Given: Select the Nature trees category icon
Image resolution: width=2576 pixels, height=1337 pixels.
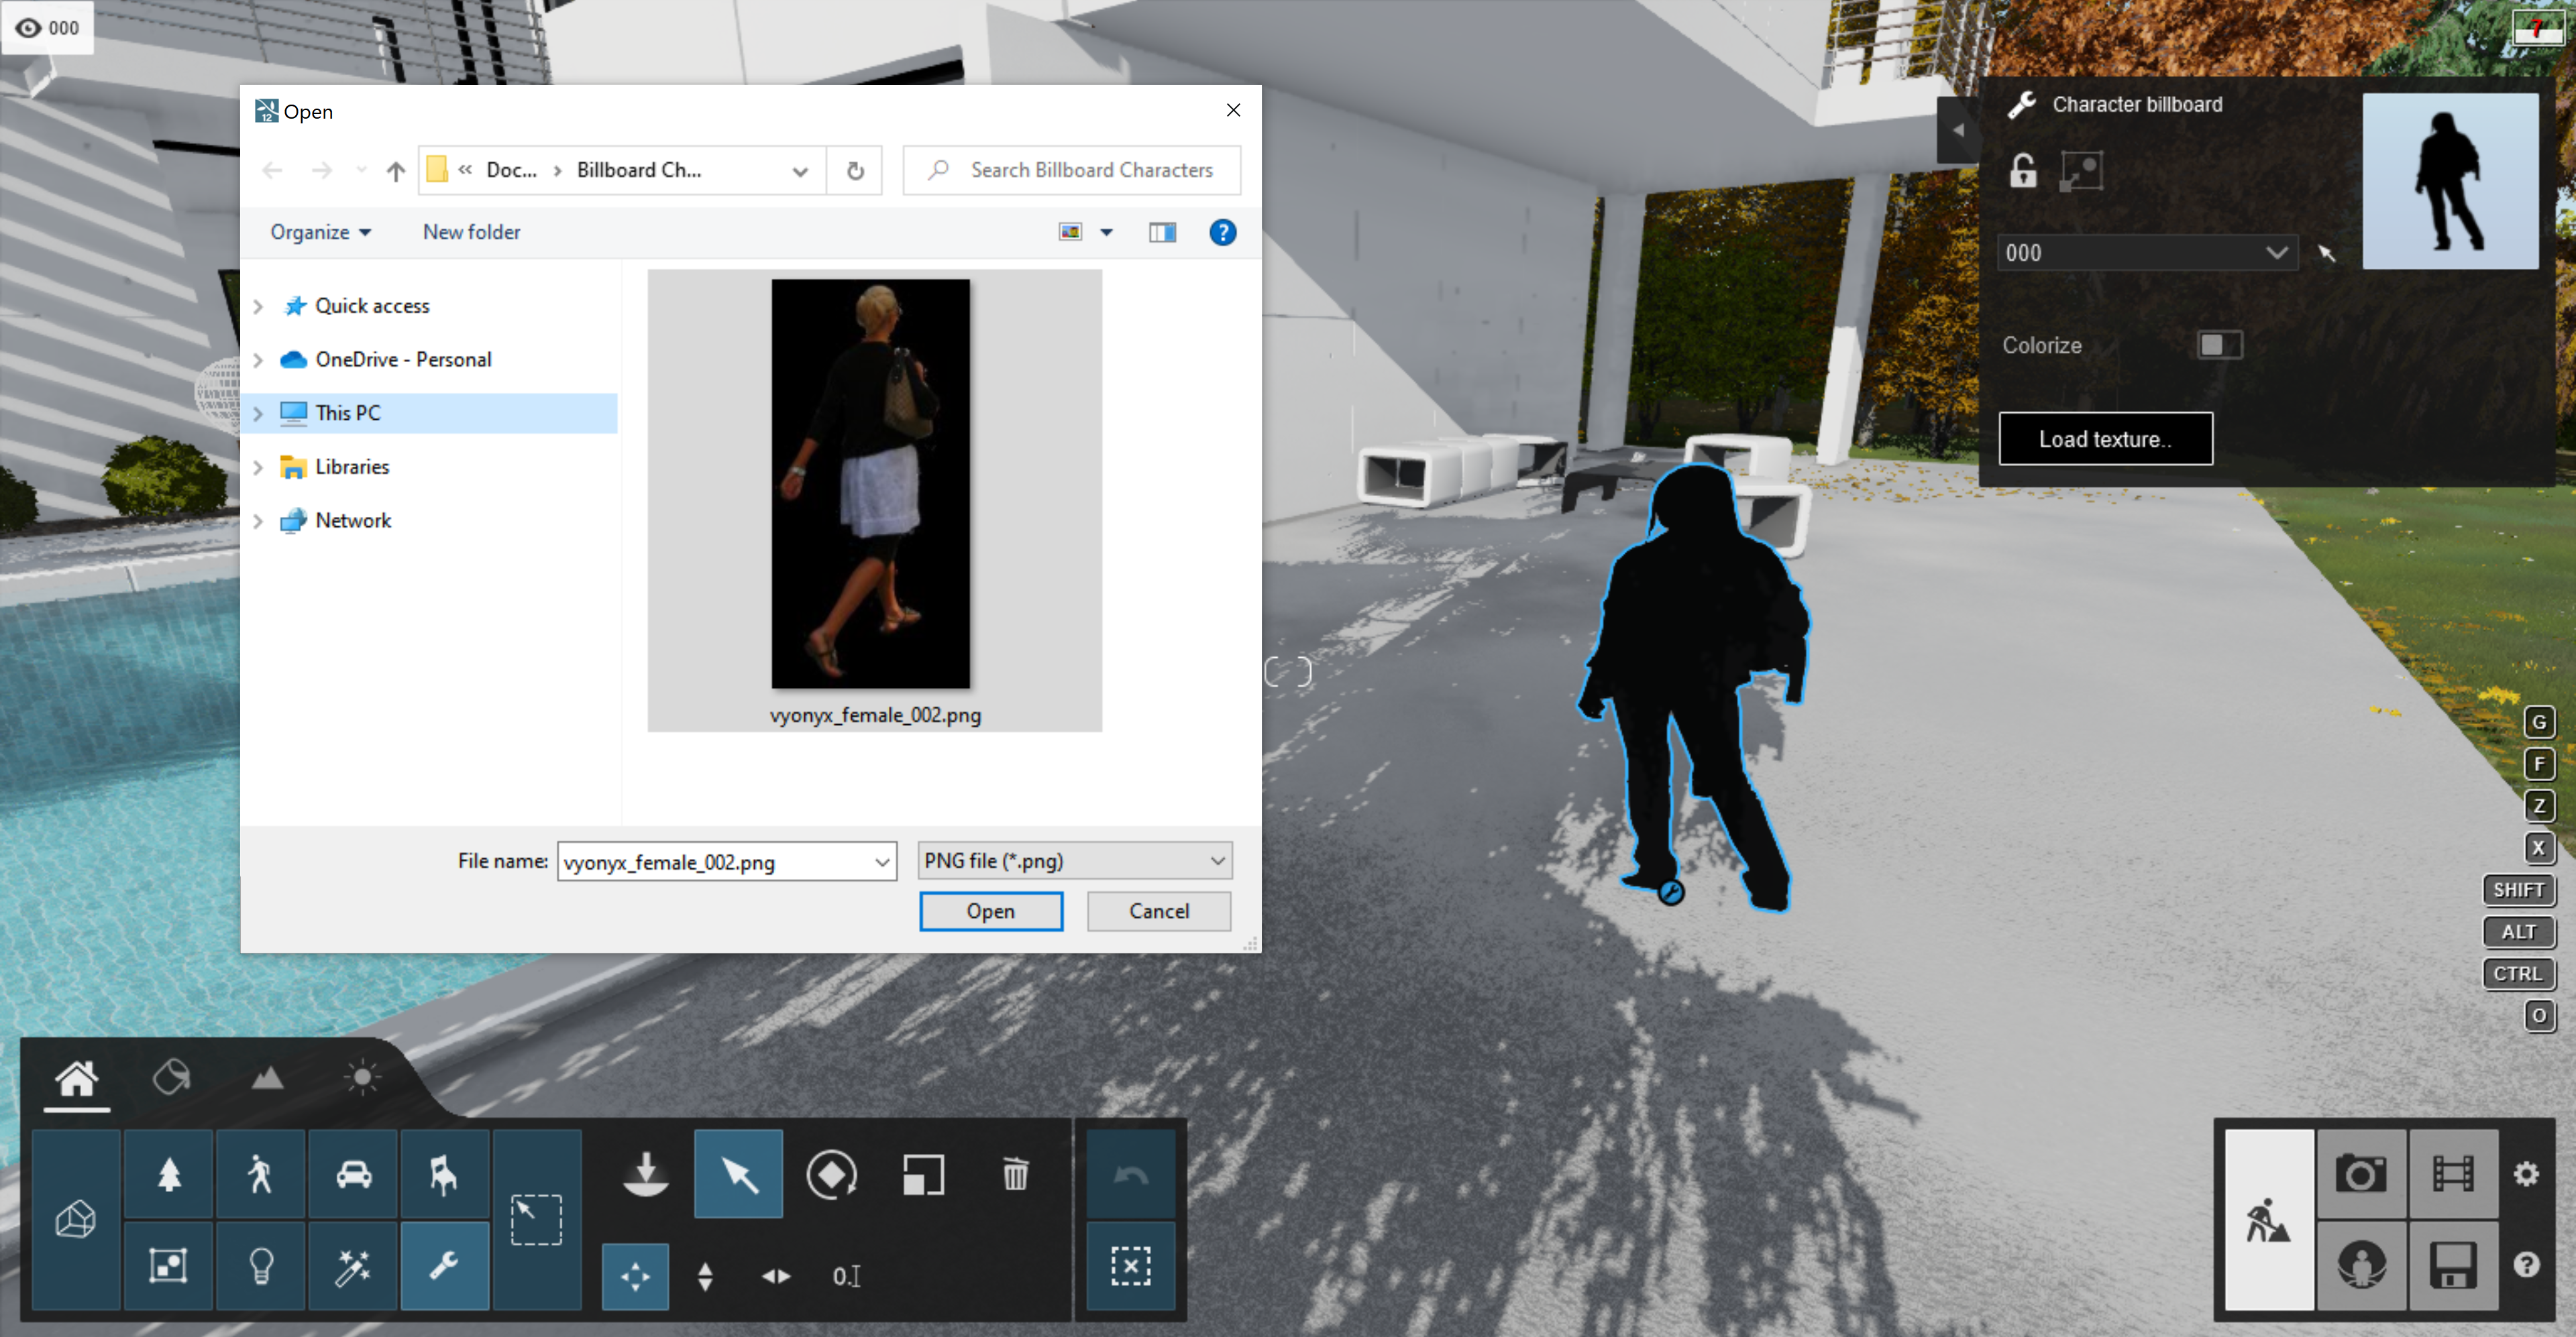Looking at the screenshot, I should [x=169, y=1174].
